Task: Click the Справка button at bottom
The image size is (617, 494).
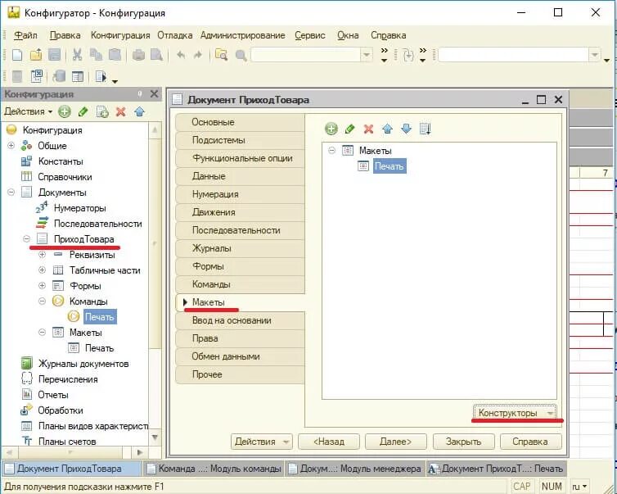Action: pyautogui.click(x=530, y=442)
